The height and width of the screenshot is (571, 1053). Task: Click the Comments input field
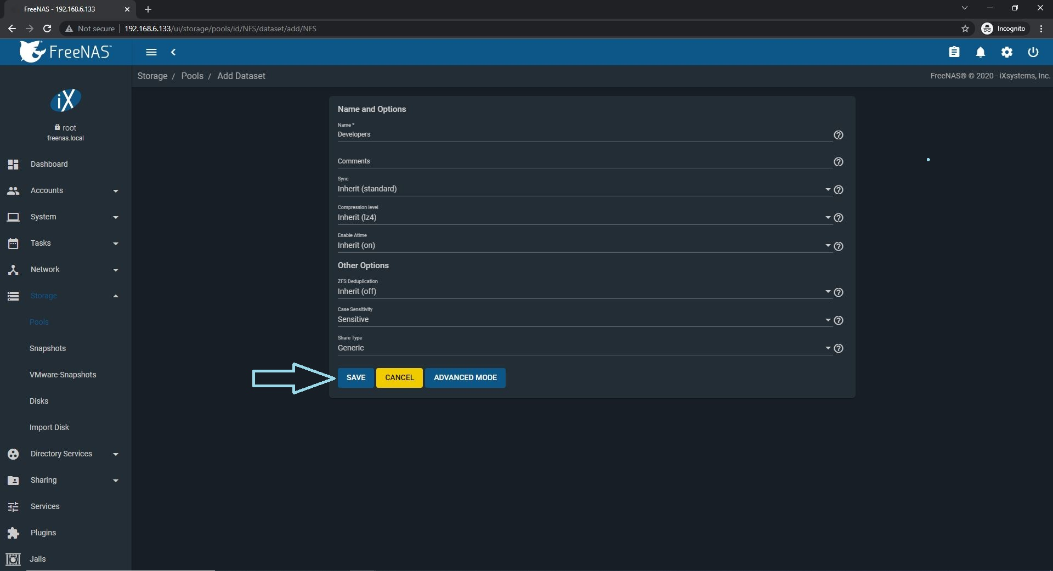pos(585,161)
